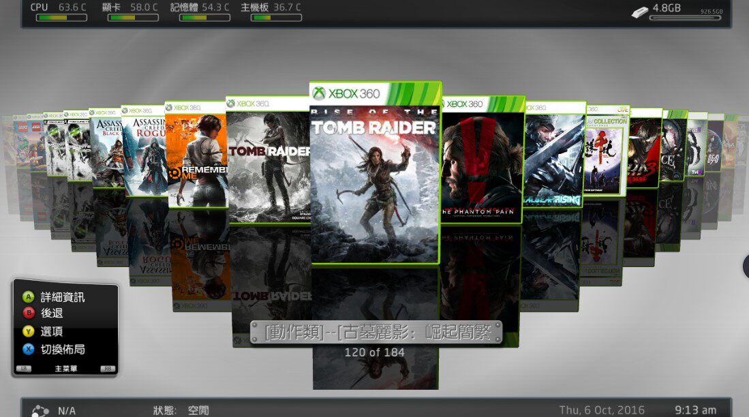Select the Rise of the Tomb Raider cover
This screenshot has width=749, height=417.
pyautogui.click(x=375, y=173)
